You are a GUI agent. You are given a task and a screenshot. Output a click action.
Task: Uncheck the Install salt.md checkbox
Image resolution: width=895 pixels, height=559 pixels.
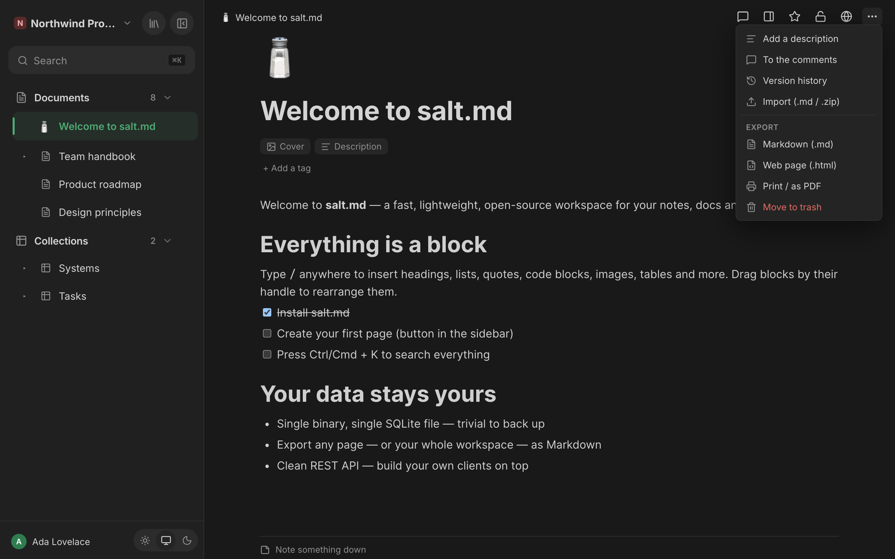click(x=267, y=312)
